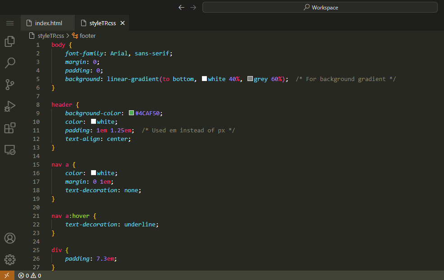The width and height of the screenshot is (444, 280).
Task: Open the white swatch in linear-gradient
Action: click(x=205, y=79)
